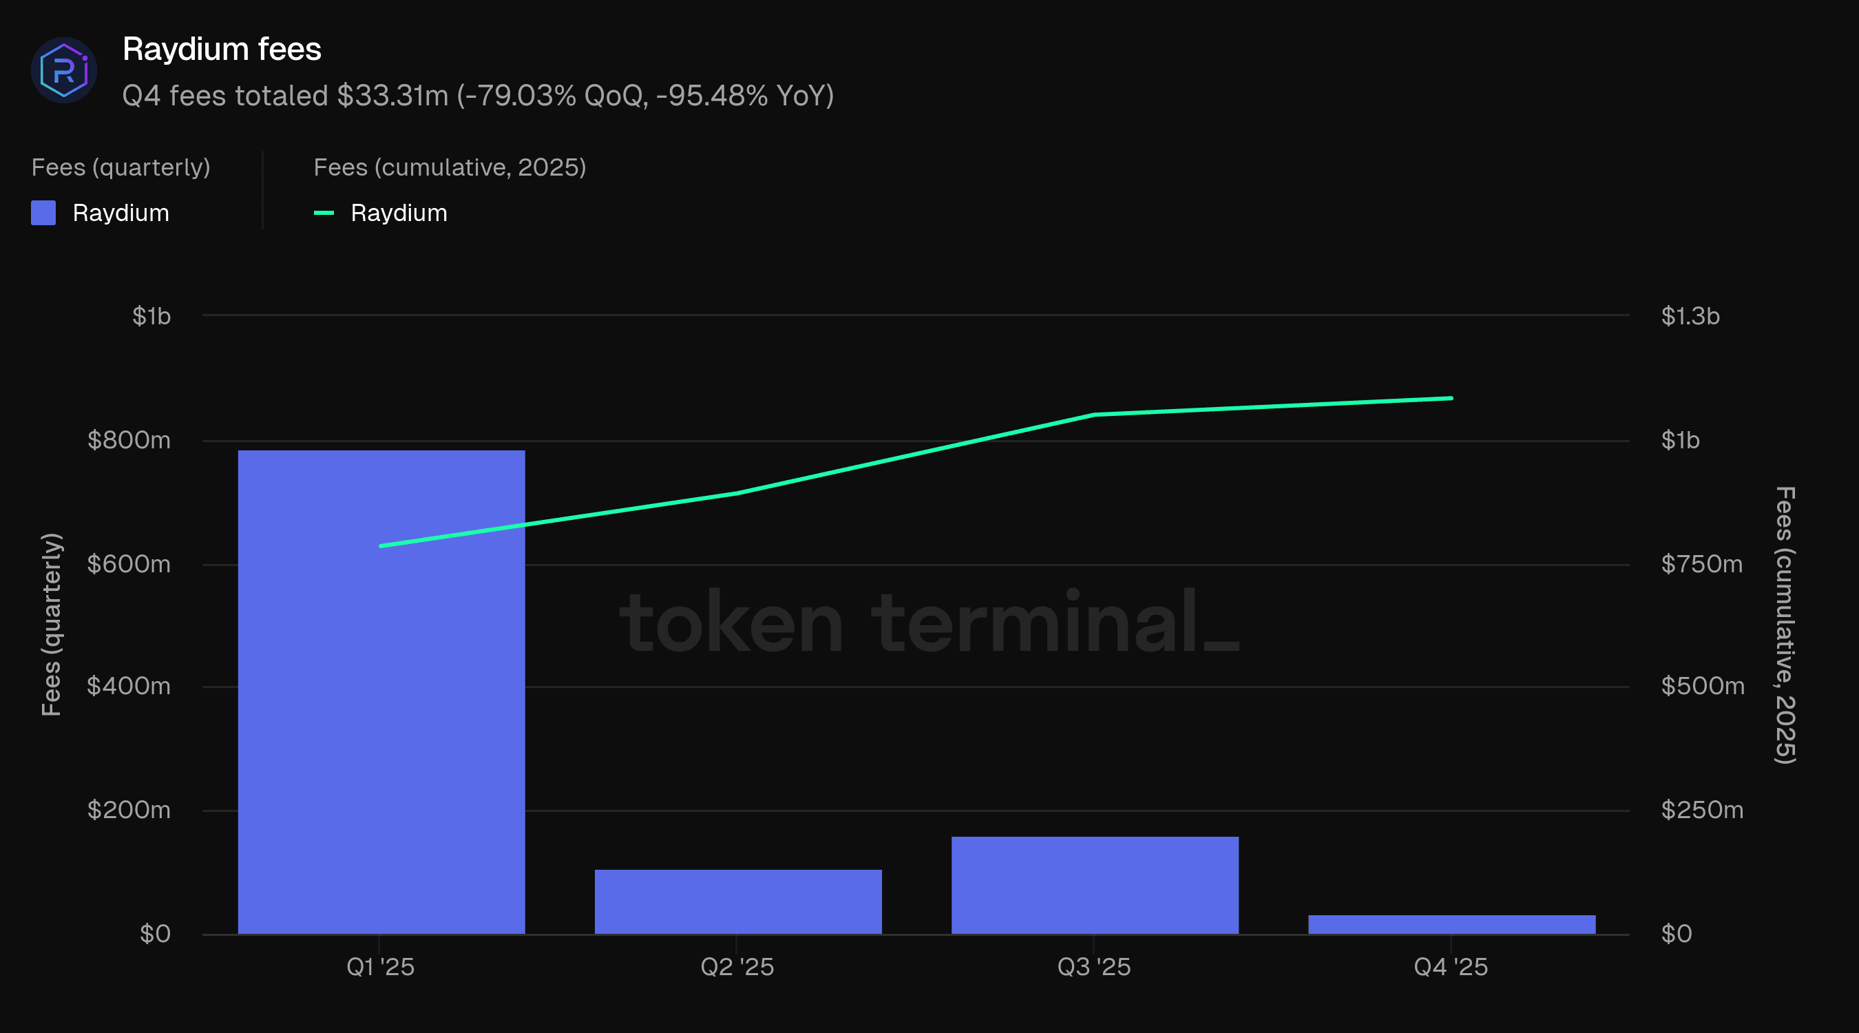Click the Q3 '25 fees bar
Viewport: 1859px width, 1033px height.
click(x=1094, y=884)
